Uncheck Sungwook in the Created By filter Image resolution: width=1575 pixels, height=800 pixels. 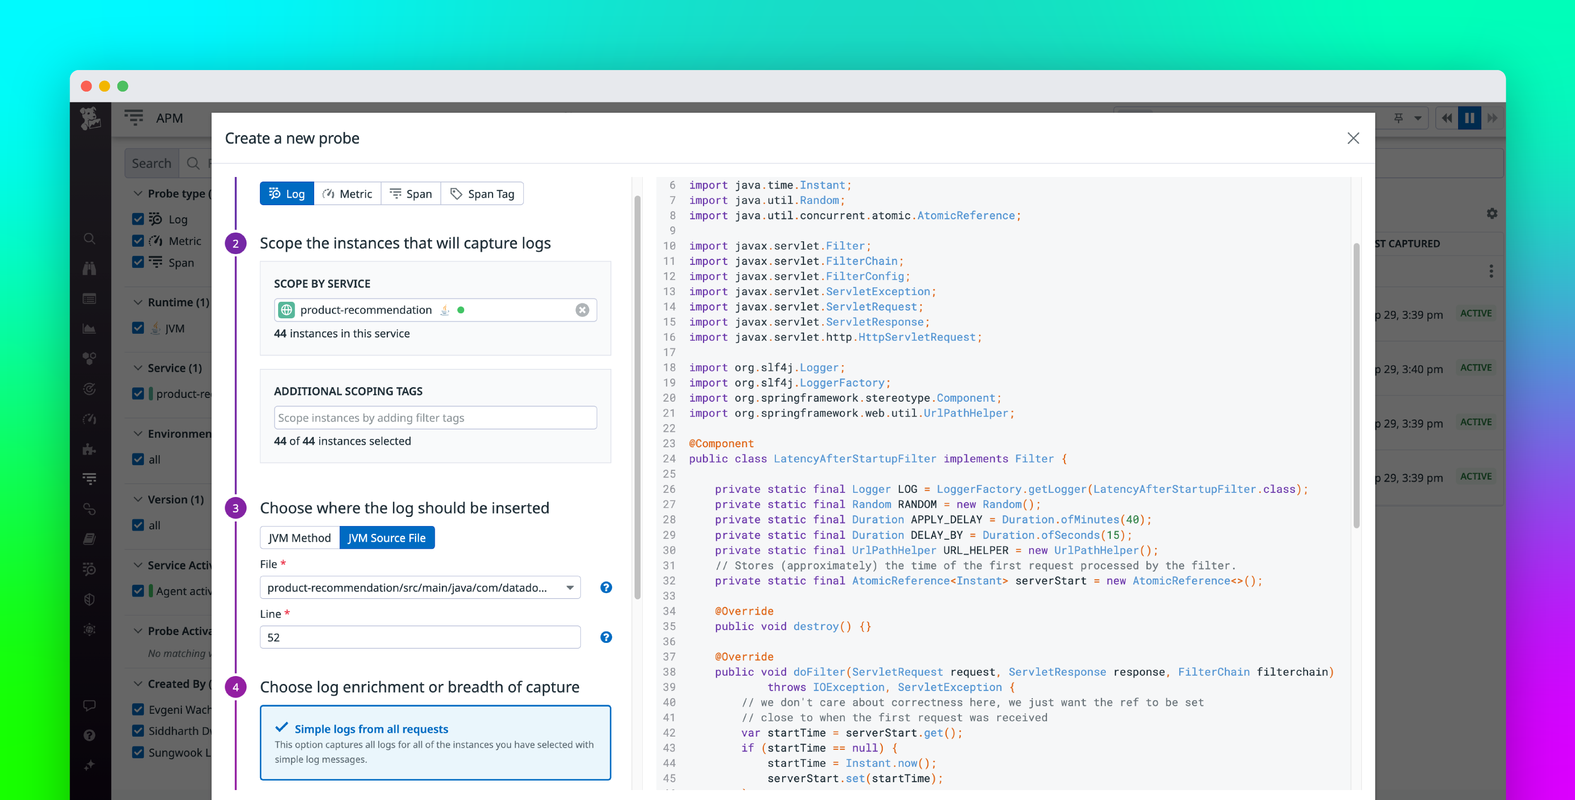click(138, 752)
